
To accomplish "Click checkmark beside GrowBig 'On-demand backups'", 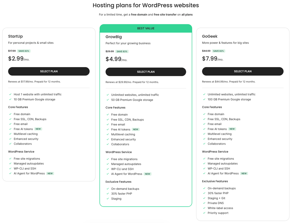I will click(108, 189).
